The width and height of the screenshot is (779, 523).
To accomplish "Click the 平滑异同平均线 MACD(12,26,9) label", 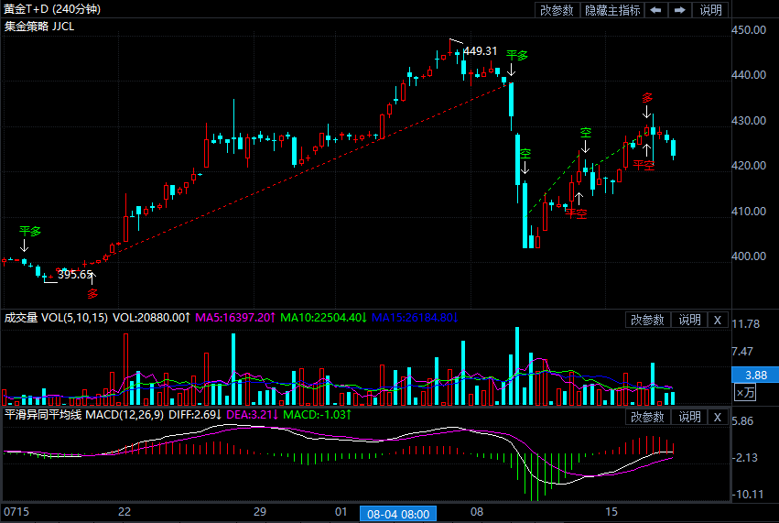I will (84, 415).
